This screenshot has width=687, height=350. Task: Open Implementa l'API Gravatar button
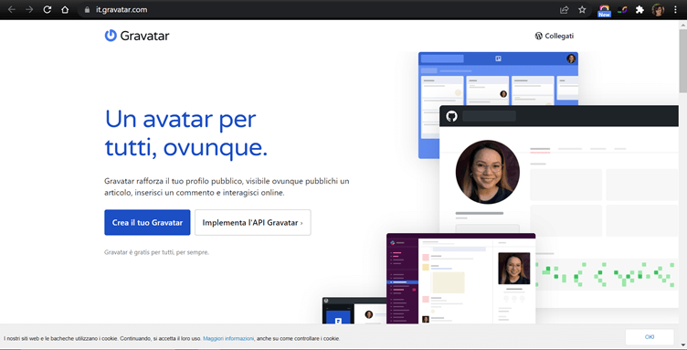point(253,223)
